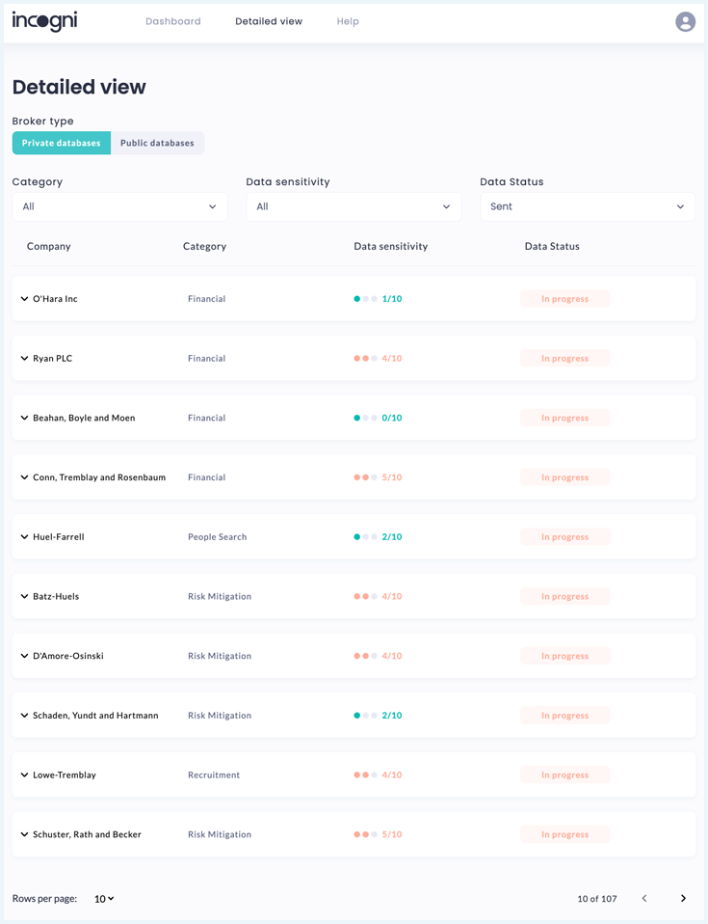Expand the Lowe-Tremblay row

[24, 775]
